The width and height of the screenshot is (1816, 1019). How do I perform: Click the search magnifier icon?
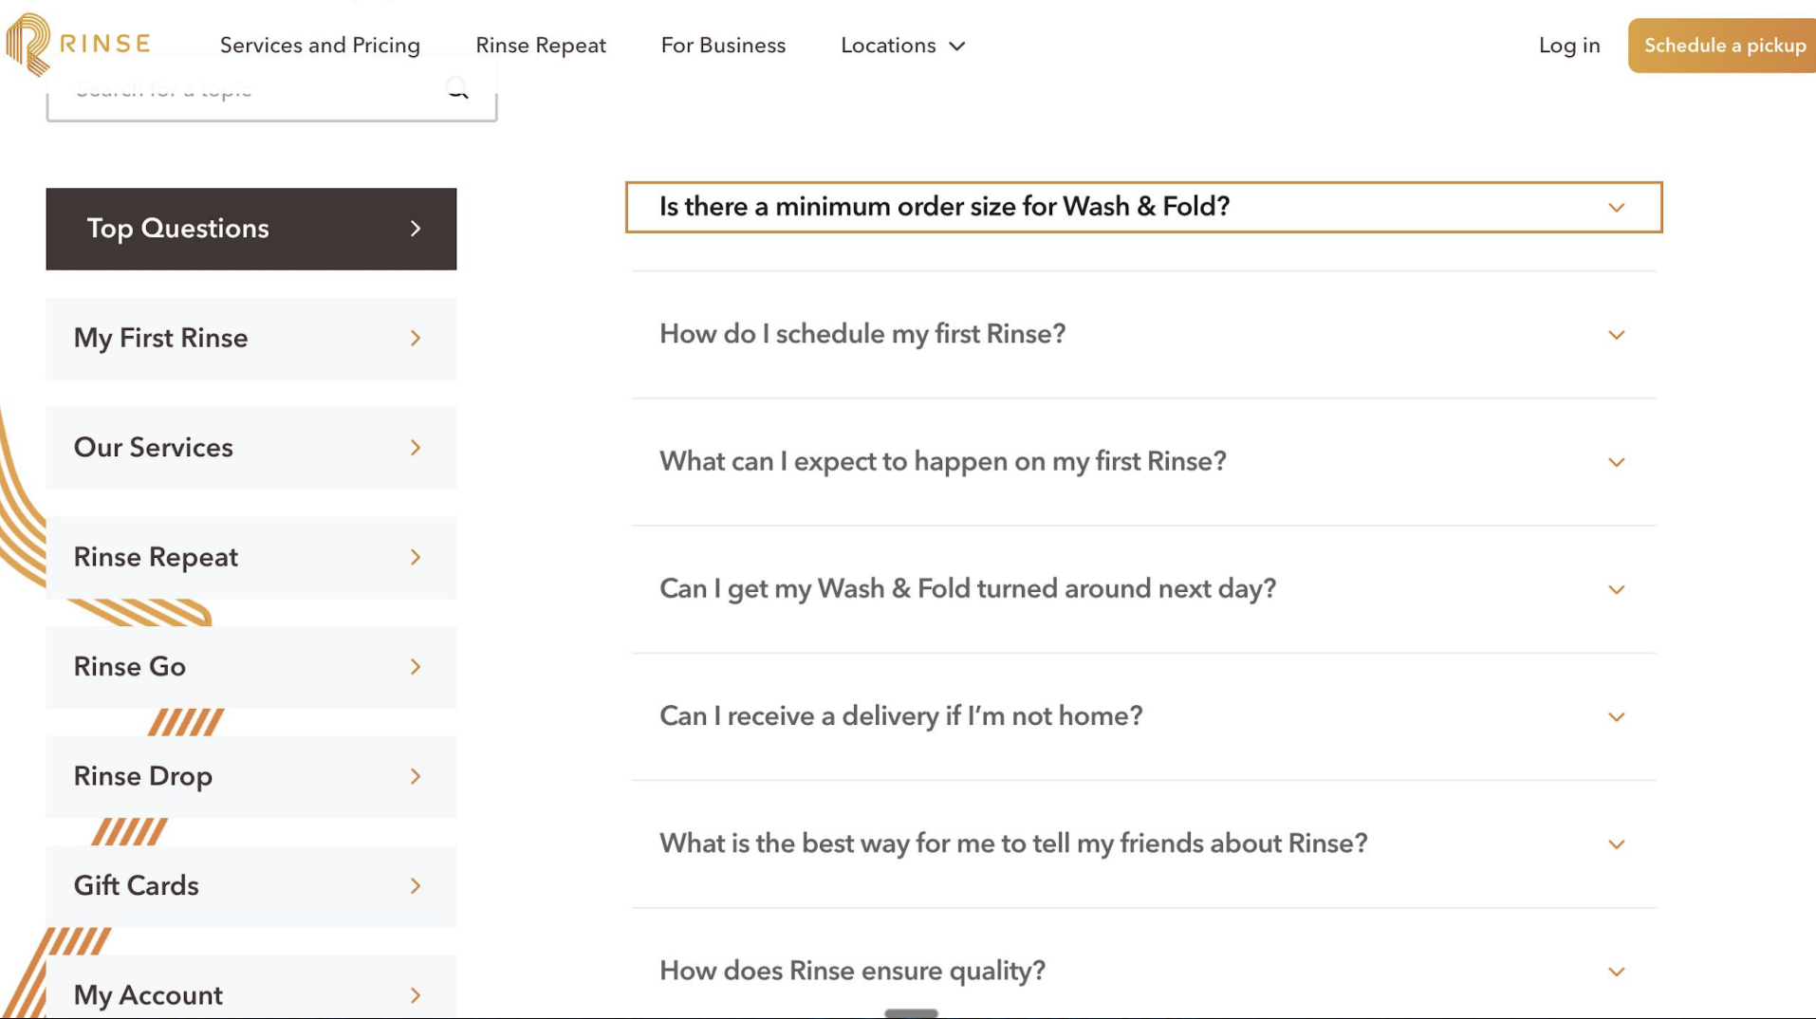(x=457, y=89)
